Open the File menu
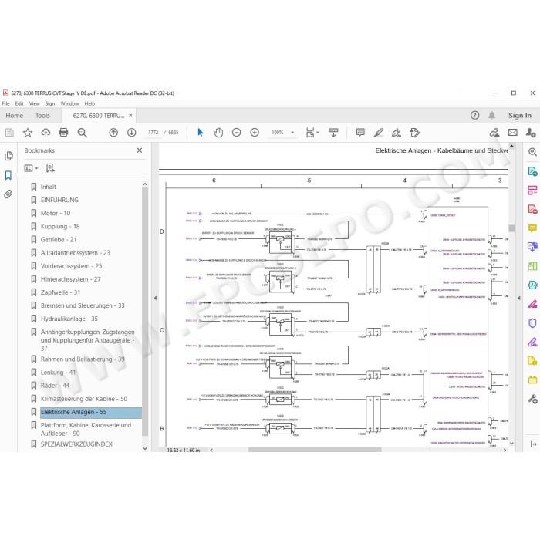Viewport: 540px width, 540px height. [6, 103]
